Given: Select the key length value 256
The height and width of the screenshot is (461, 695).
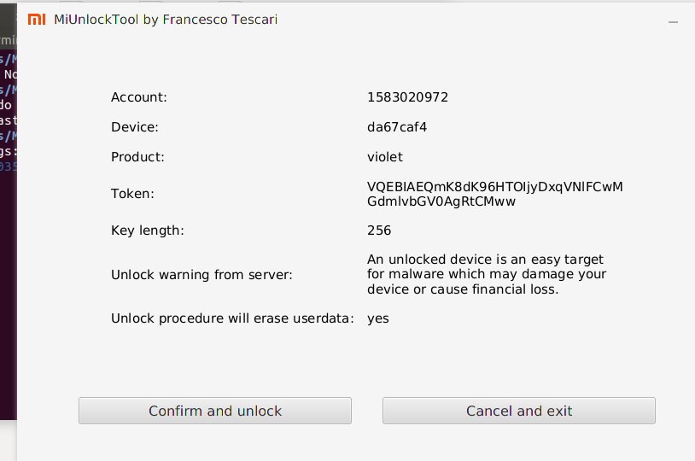Looking at the screenshot, I should coord(379,230).
